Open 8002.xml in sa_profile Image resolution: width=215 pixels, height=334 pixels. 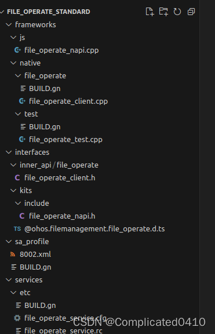tap(35, 255)
